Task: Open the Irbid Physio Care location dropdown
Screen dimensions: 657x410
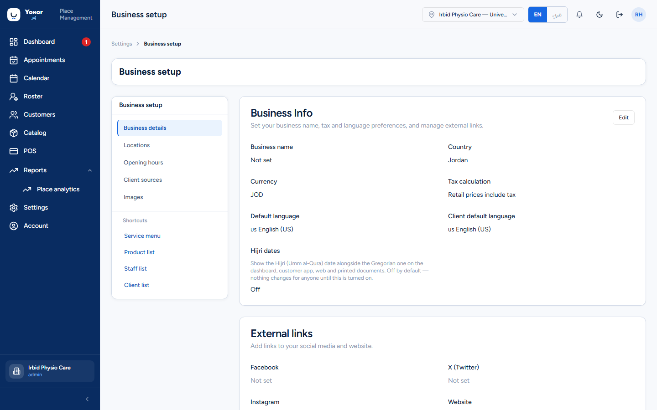Action: pyautogui.click(x=473, y=15)
